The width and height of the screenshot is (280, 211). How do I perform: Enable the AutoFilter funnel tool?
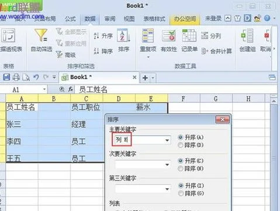[x=42, y=40]
